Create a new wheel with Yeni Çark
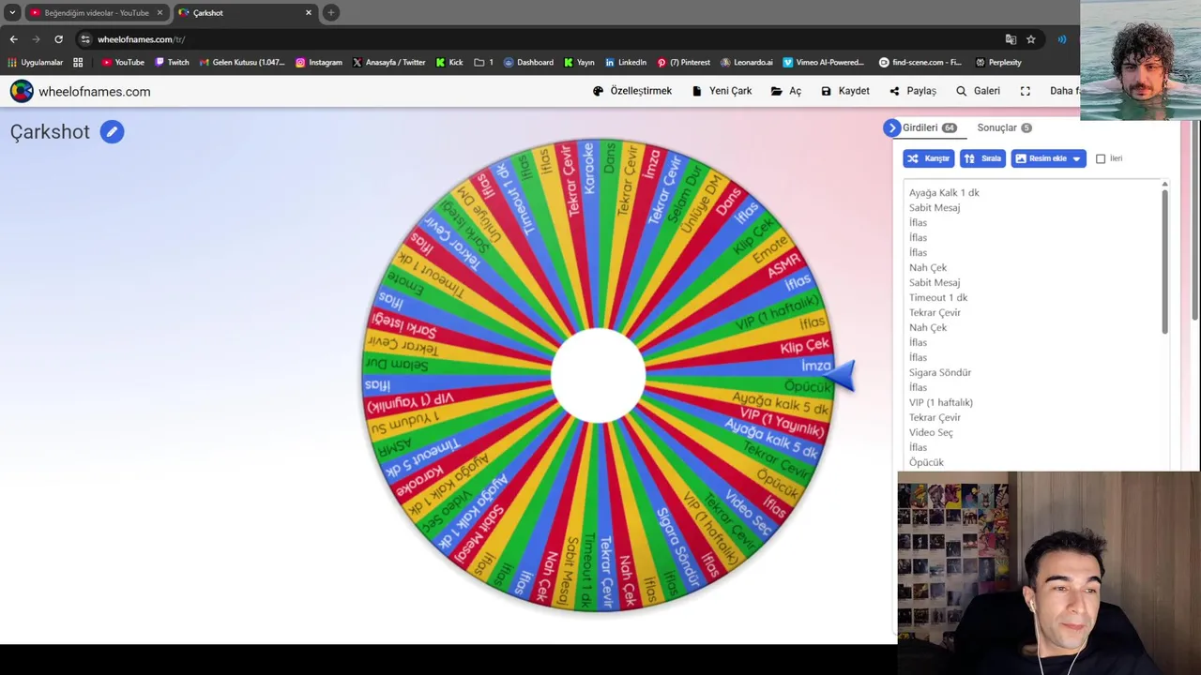Image resolution: width=1201 pixels, height=675 pixels. [722, 91]
